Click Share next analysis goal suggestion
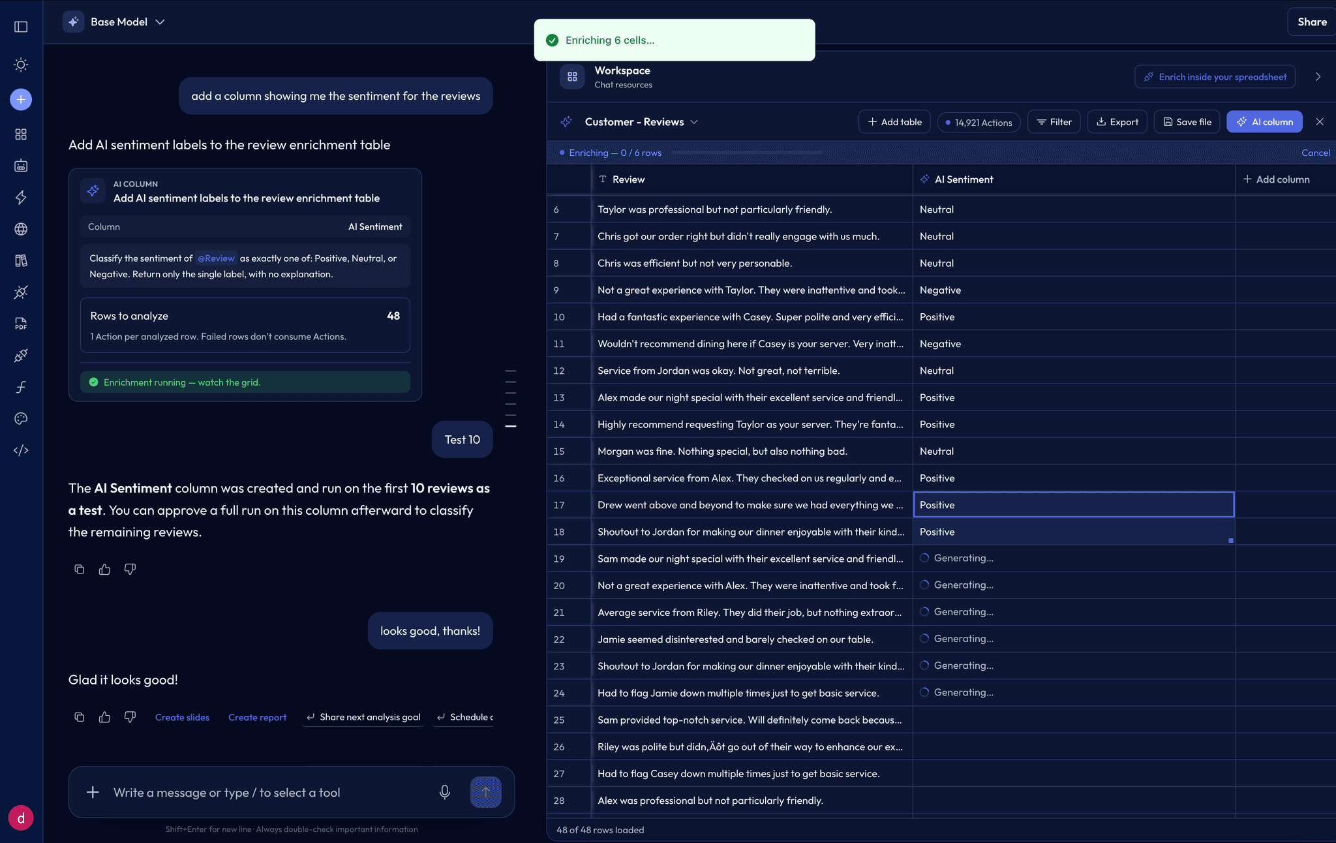The image size is (1336, 843). point(363,717)
